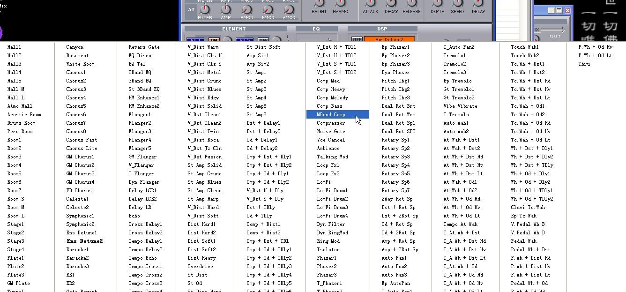Select Ep Phaser1
The image size is (626, 292).
[395, 47]
